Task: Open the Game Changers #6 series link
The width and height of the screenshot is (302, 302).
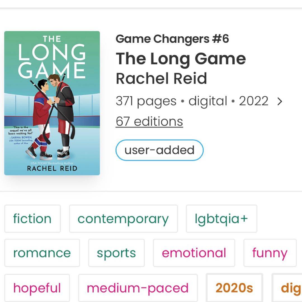Action: click(x=172, y=39)
